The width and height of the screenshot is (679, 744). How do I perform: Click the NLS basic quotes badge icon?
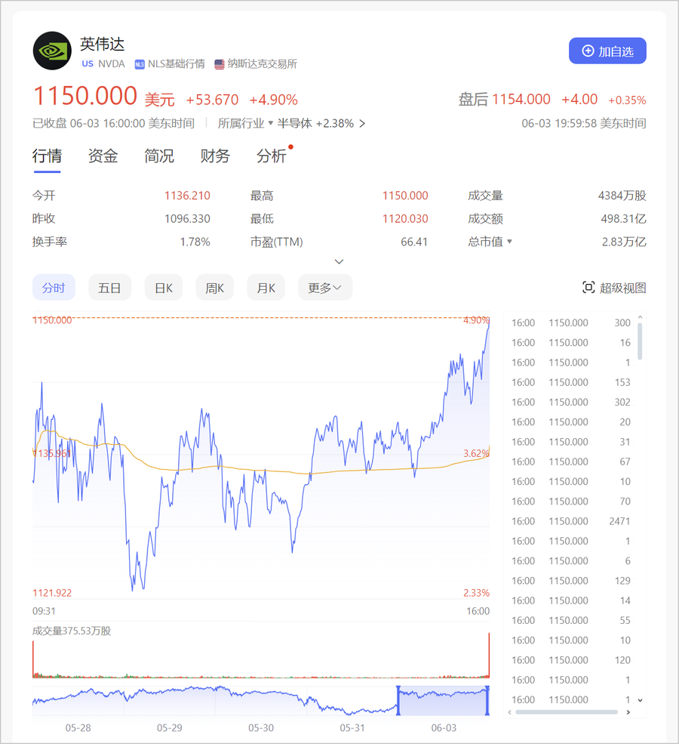[x=140, y=64]
